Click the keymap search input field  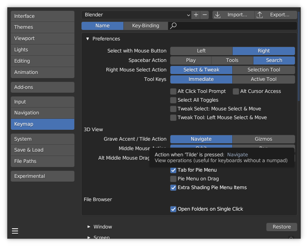click(x=233, y=26)
